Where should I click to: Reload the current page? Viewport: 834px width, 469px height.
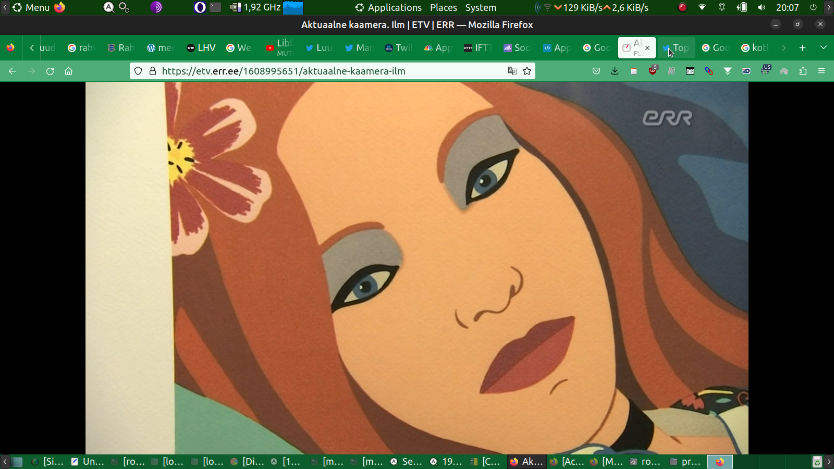pos(50,71)
